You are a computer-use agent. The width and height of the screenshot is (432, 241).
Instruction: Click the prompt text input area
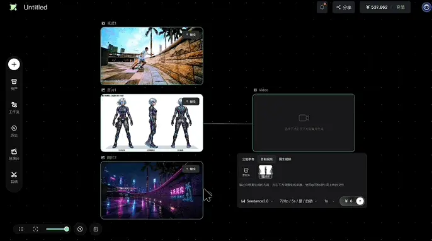tap(302, 185)
